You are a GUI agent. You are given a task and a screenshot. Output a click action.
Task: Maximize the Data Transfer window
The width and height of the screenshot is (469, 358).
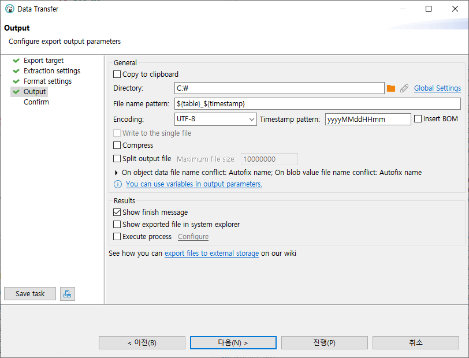pos(429,9)
